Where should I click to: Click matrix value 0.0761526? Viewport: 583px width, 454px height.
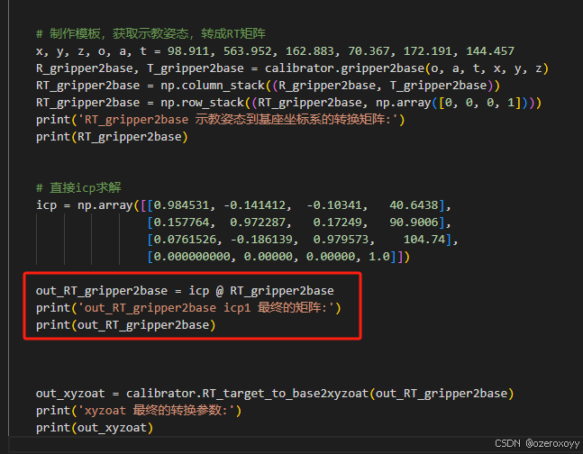[x=185, y=240]
